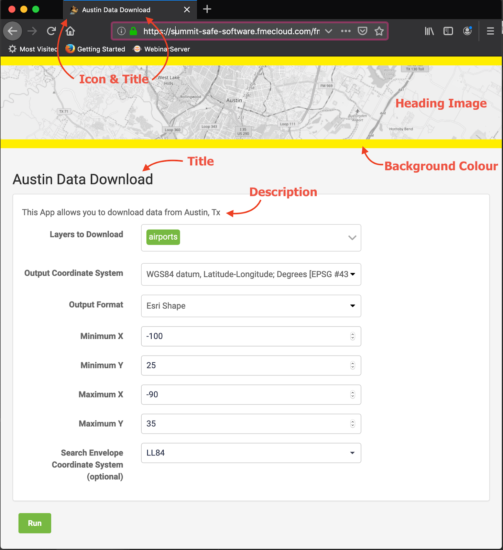
Task: Expand the Layers to Download dropdown
Action: (352, 238)
